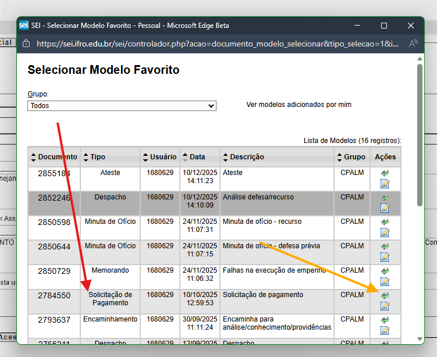Screen dimensions: 437x357
Task: Activate Read aloud icon in address bar
Action: point(414,44)
